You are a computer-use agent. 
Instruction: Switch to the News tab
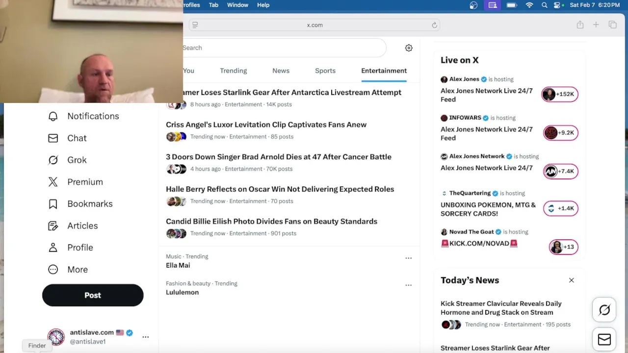(x=281, y=71)
